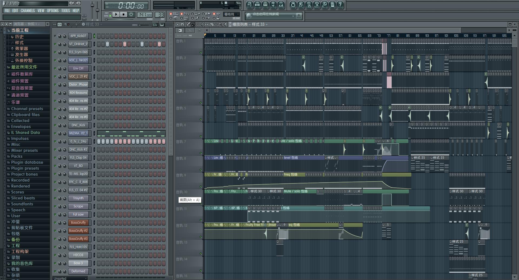Open the piano roll window button
Image resolution: width=519 pixels, height=280 pixels.
coord(265,5)
